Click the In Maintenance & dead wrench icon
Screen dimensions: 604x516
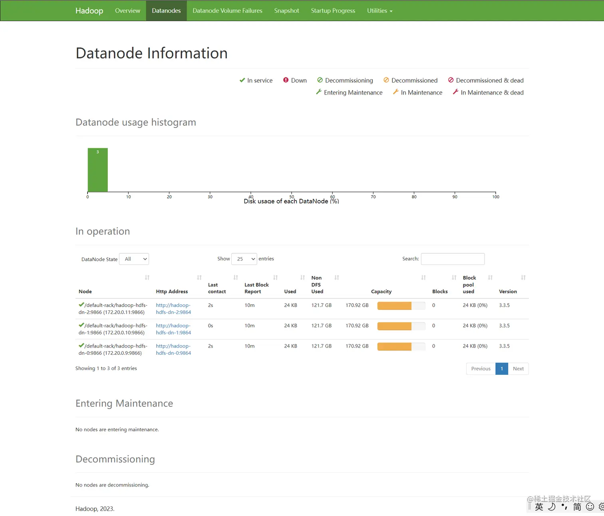tap(455, 92)
